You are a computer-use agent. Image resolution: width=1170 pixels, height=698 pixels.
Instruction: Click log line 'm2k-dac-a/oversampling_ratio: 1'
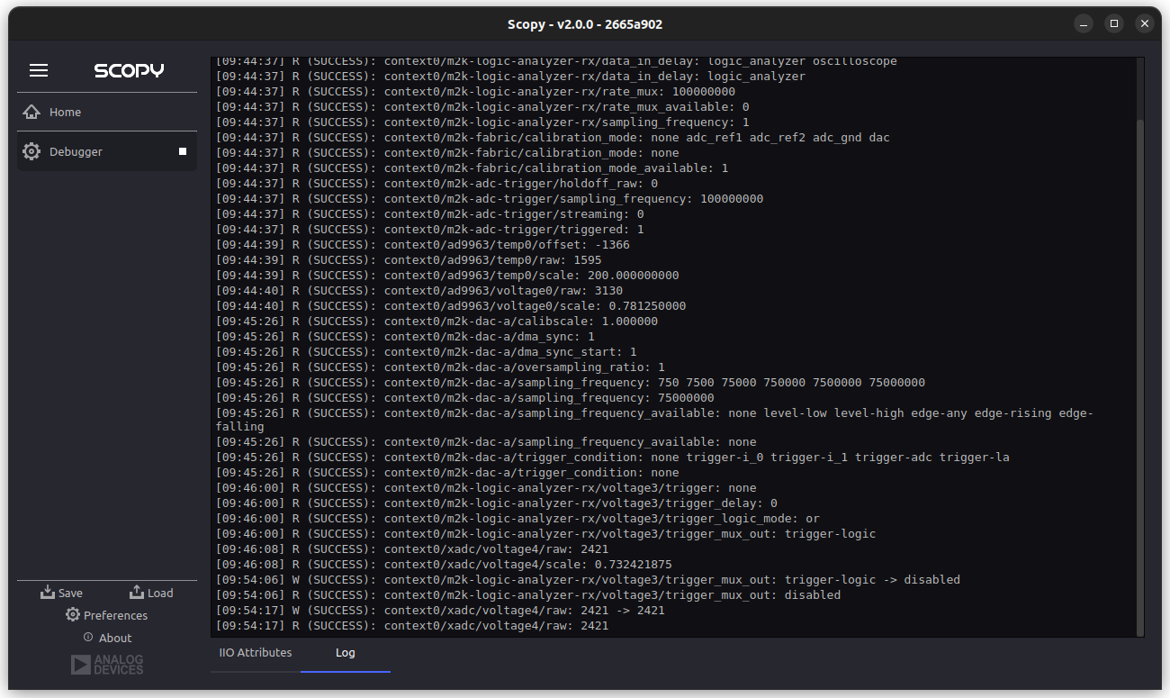(x=440, y=367)
